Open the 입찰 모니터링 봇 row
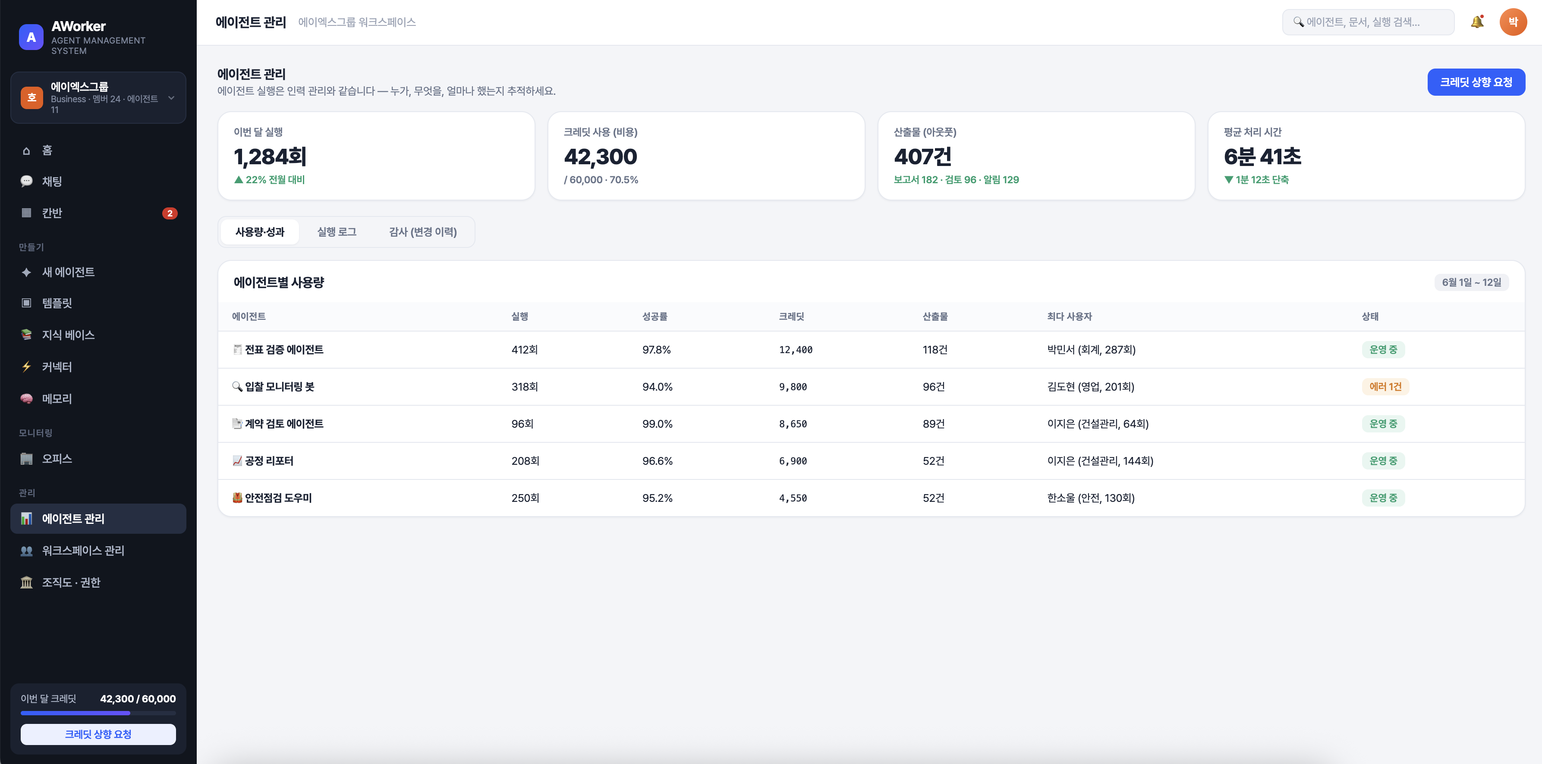1542x764 pixels. coord(871,387)
